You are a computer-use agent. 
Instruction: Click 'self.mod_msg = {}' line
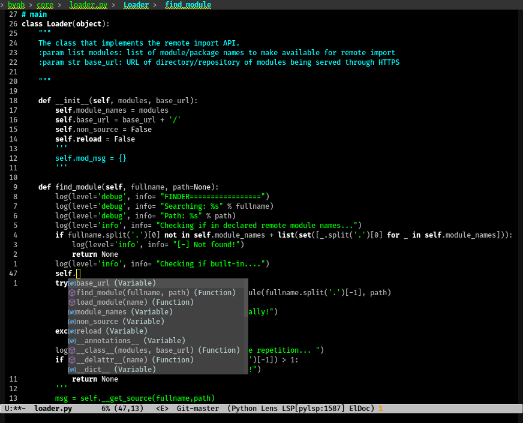pos(91,158)
